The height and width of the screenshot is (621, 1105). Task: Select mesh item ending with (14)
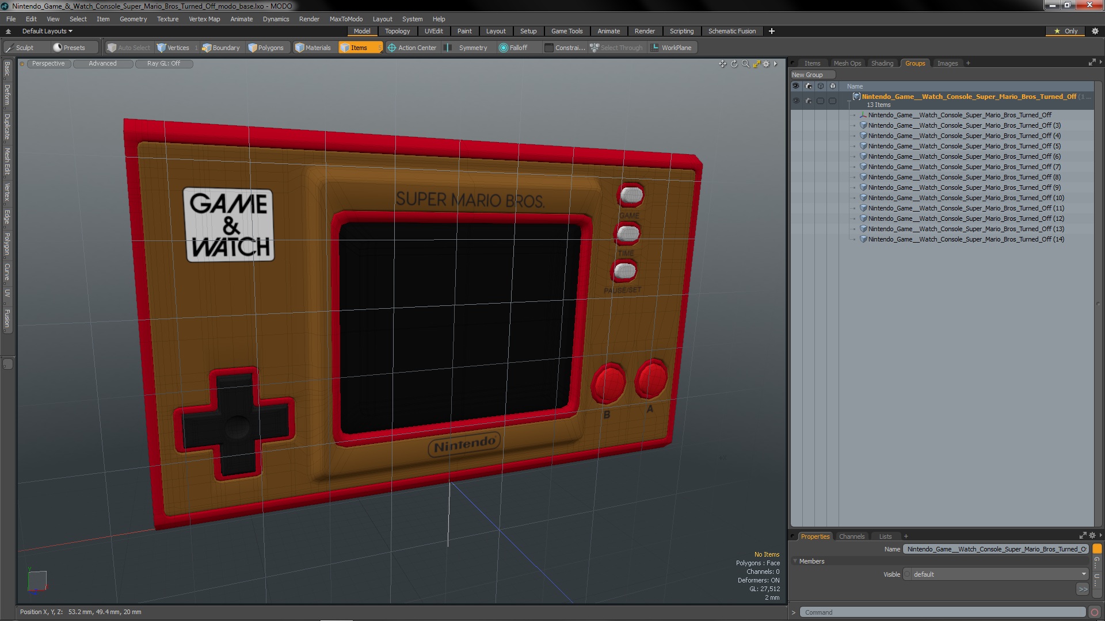pyautogui.click(x=965, y=239)
